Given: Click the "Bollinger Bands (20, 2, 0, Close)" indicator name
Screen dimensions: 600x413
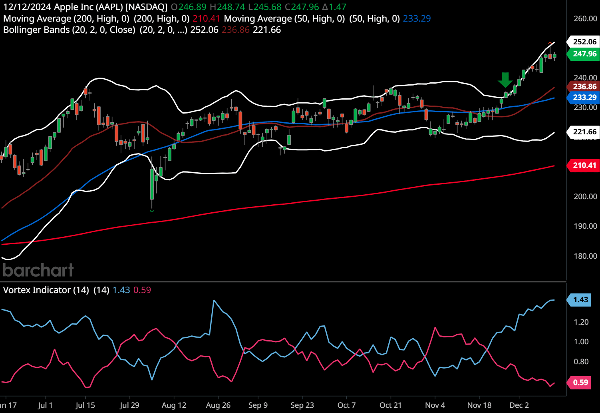Looking at the screenshot, I should pyautogui.click(x=70, y=30).
